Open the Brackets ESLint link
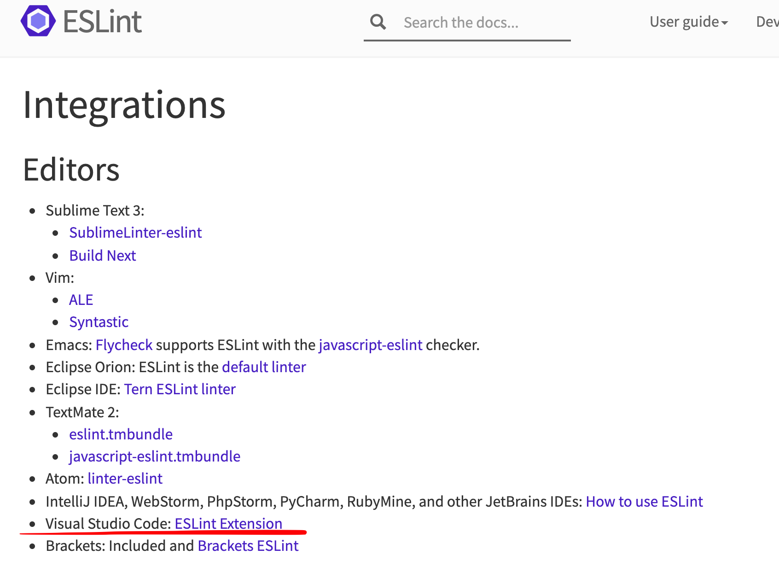 point(248,545)
